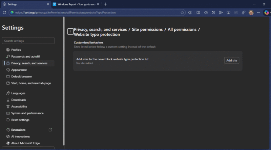Open the Settings and more ellipsis menu

pos(258,12)
